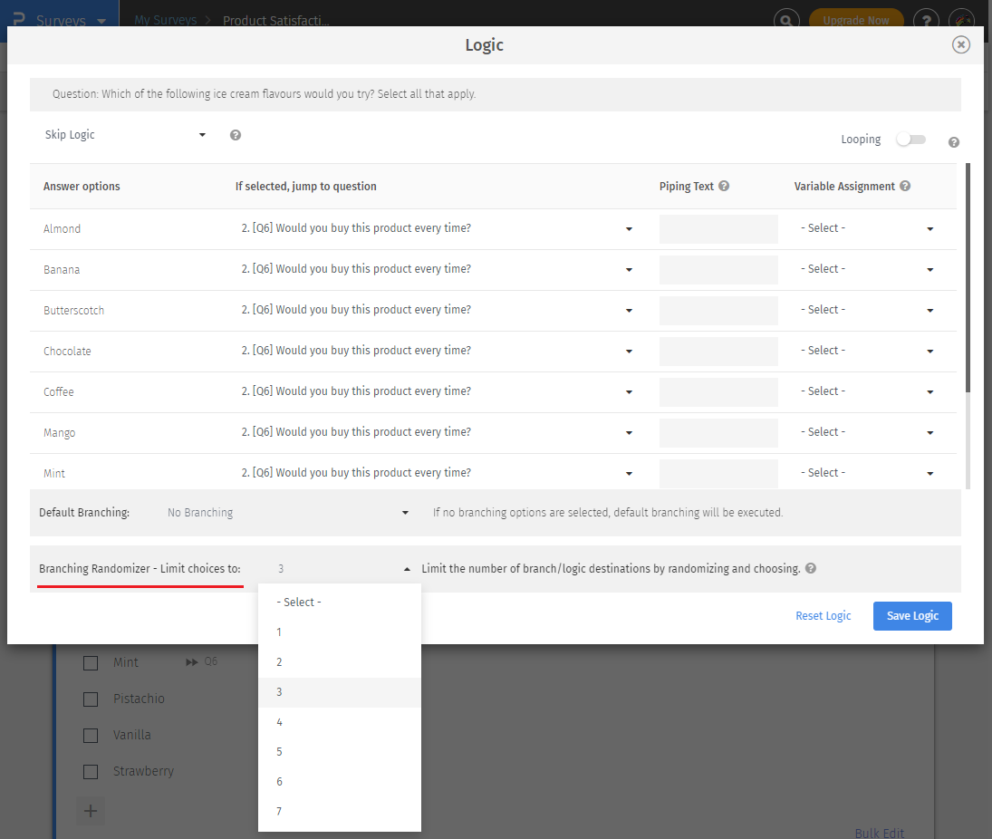
Task: Check the Vanilla checkbox
Action: pyautogui.click(x=91, y=735)
